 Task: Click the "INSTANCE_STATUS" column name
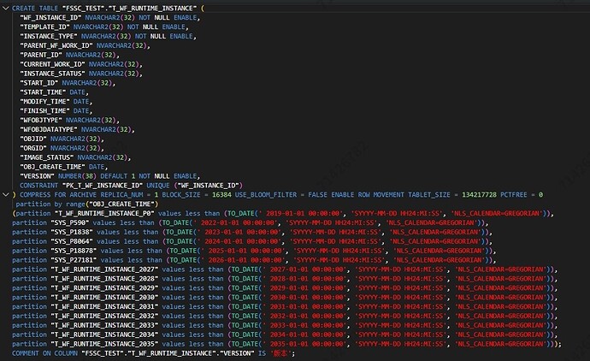(x=53, y=74)
